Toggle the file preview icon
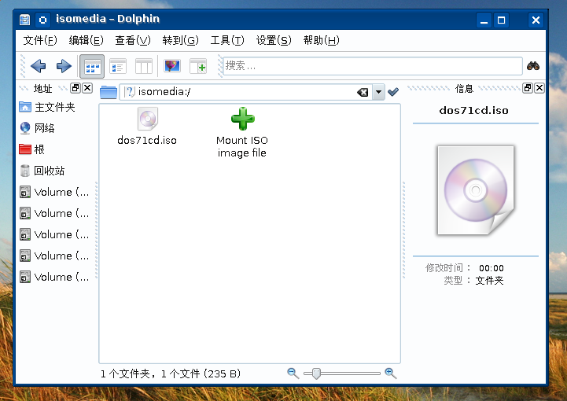Viewport: 567px width, 401px height. click(x=172, y=66)
